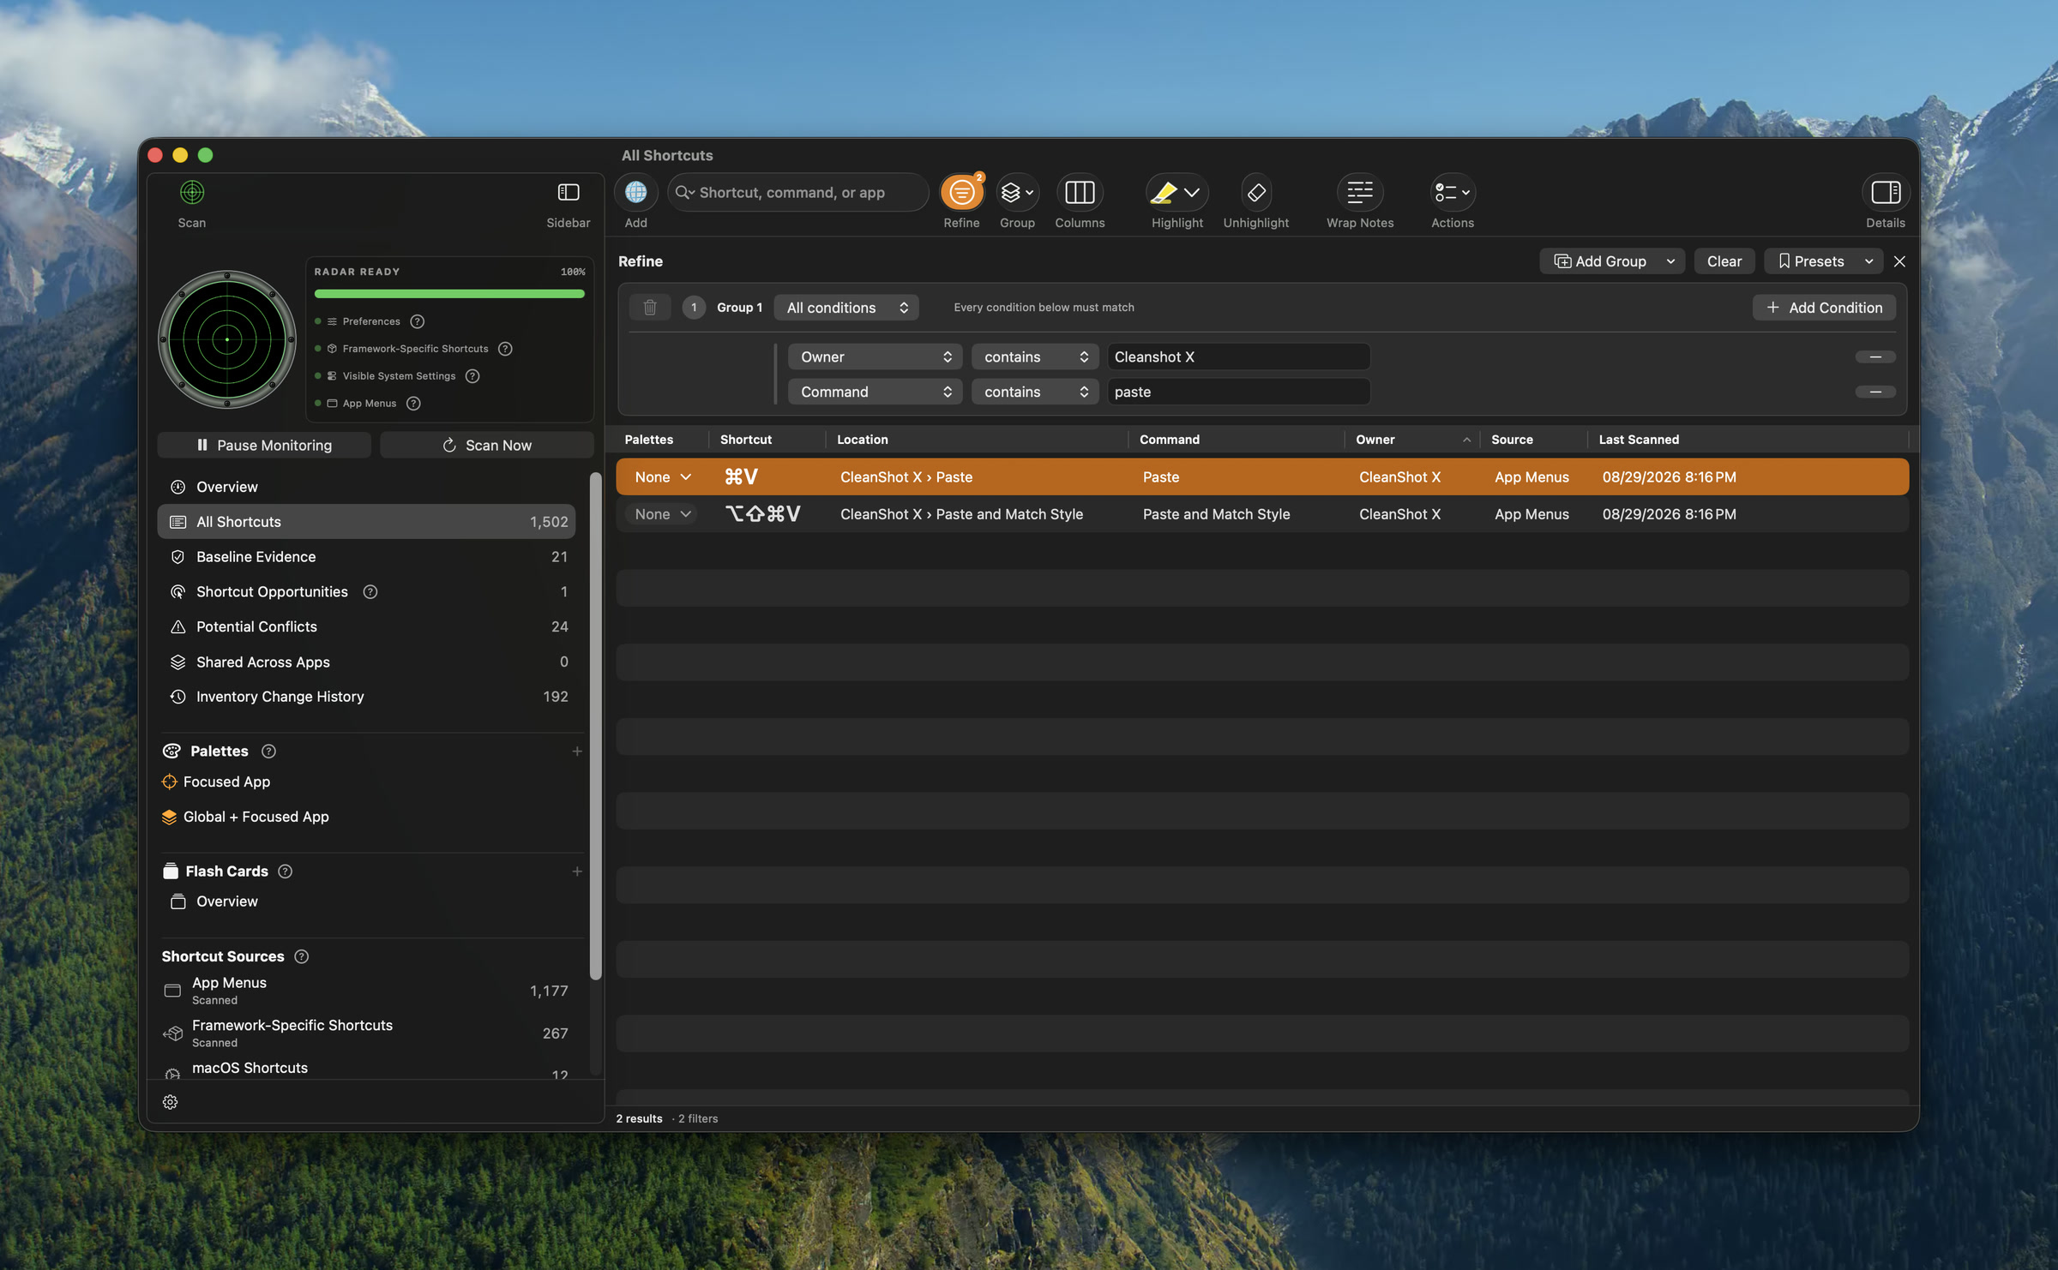The height and width of the screenshot is (1270, 2058).
Task: Toggle the Sidebar panel icon
Action: tap(569, 192)
